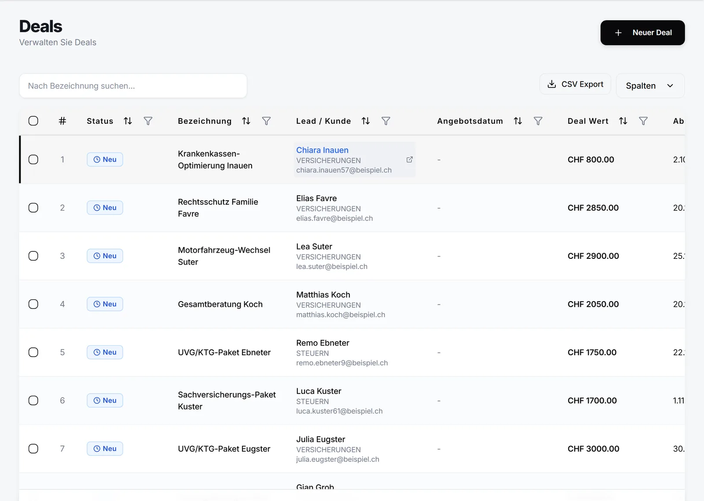Click the Deal Wert column header label
This screenshot has height=501, width=704.
pyautogui.click(x=588, y=121)
